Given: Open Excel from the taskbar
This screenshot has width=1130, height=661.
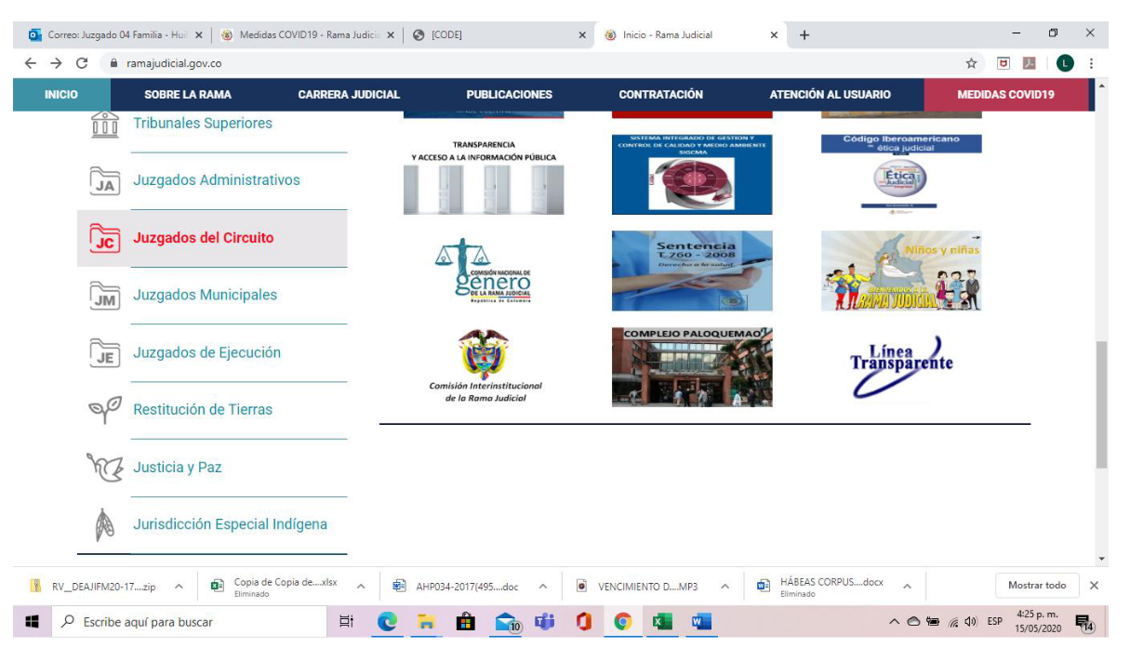Looking at the screenshot, I should 662,622.
